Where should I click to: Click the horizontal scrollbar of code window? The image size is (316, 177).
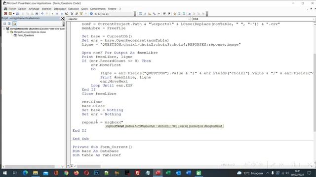(89, 166)
